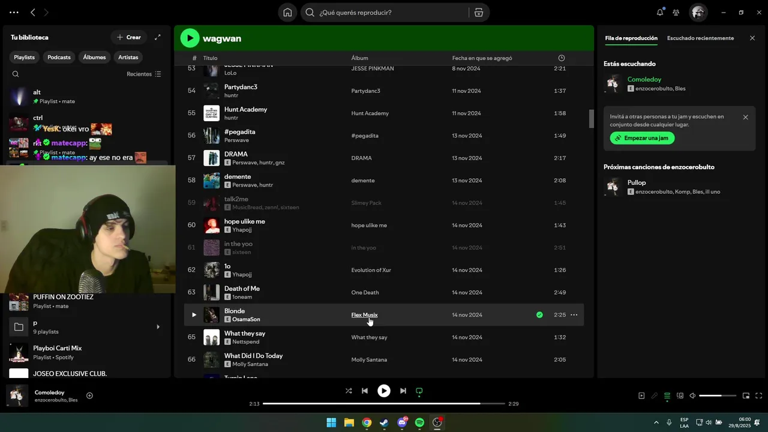Open Steam from the taskbar
The height and width of the screenshot is (432, 768).
click(x=384, y=422)
